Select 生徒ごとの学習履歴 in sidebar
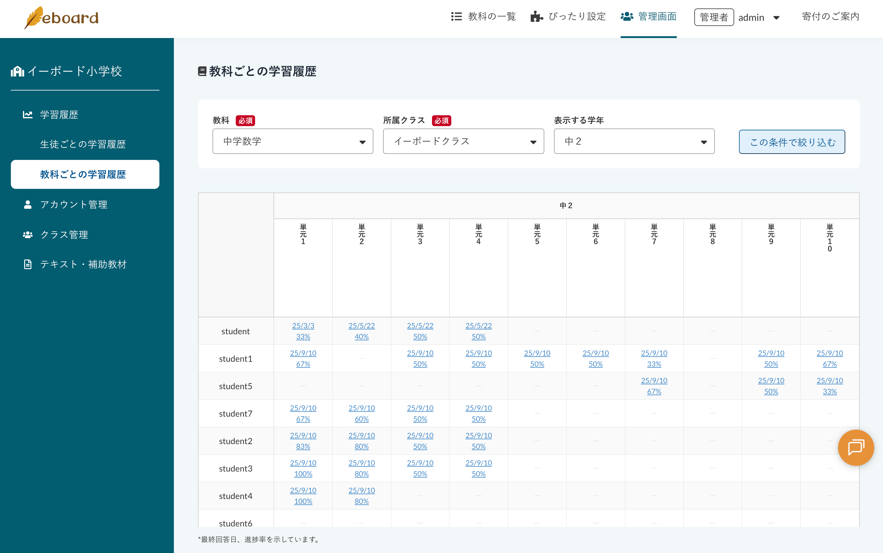Screen dimensions: 883x553 [83, 144]
